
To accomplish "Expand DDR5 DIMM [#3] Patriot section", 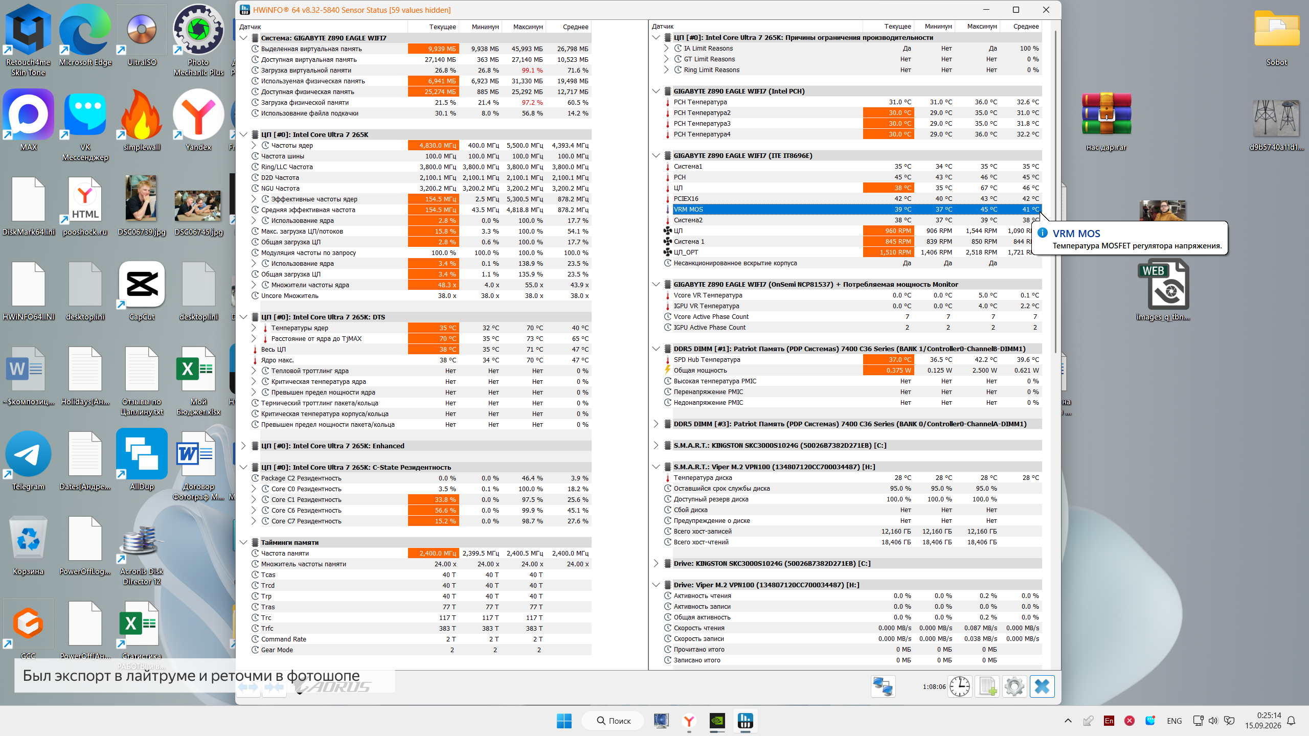I will tap(656, 424).
